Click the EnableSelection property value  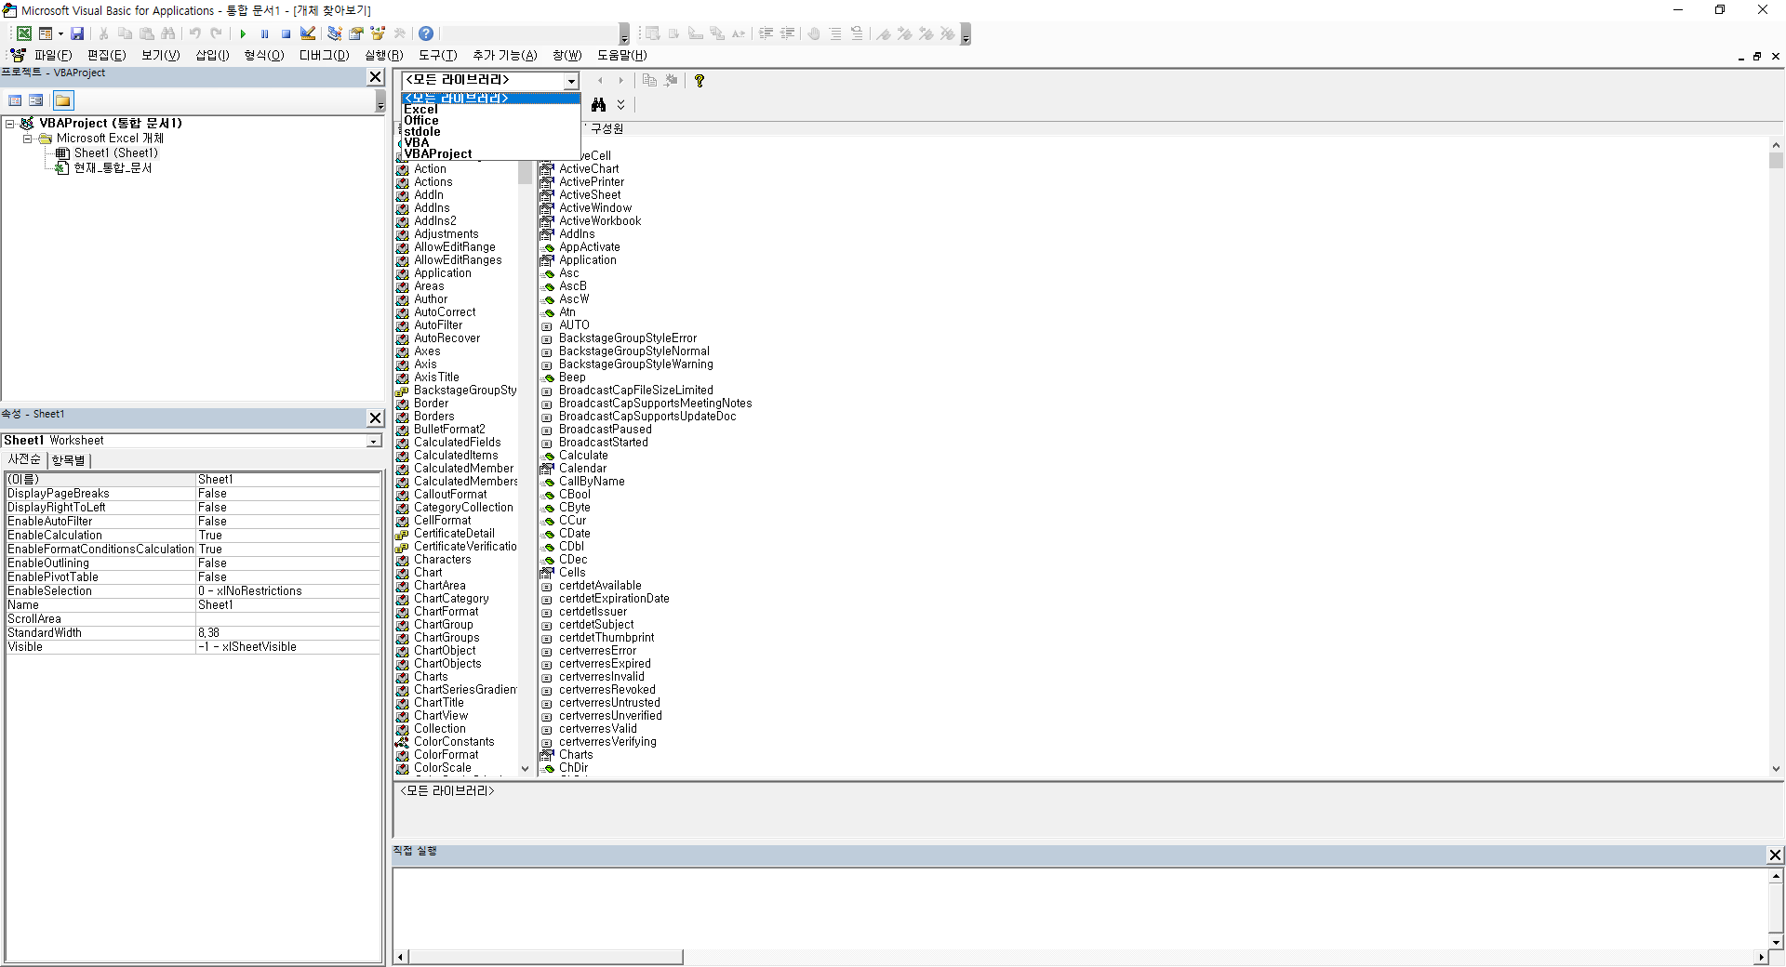(287, 591)
